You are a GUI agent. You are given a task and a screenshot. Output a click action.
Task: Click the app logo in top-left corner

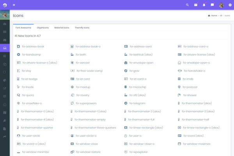pyautogui.click(x=5, y=5)
